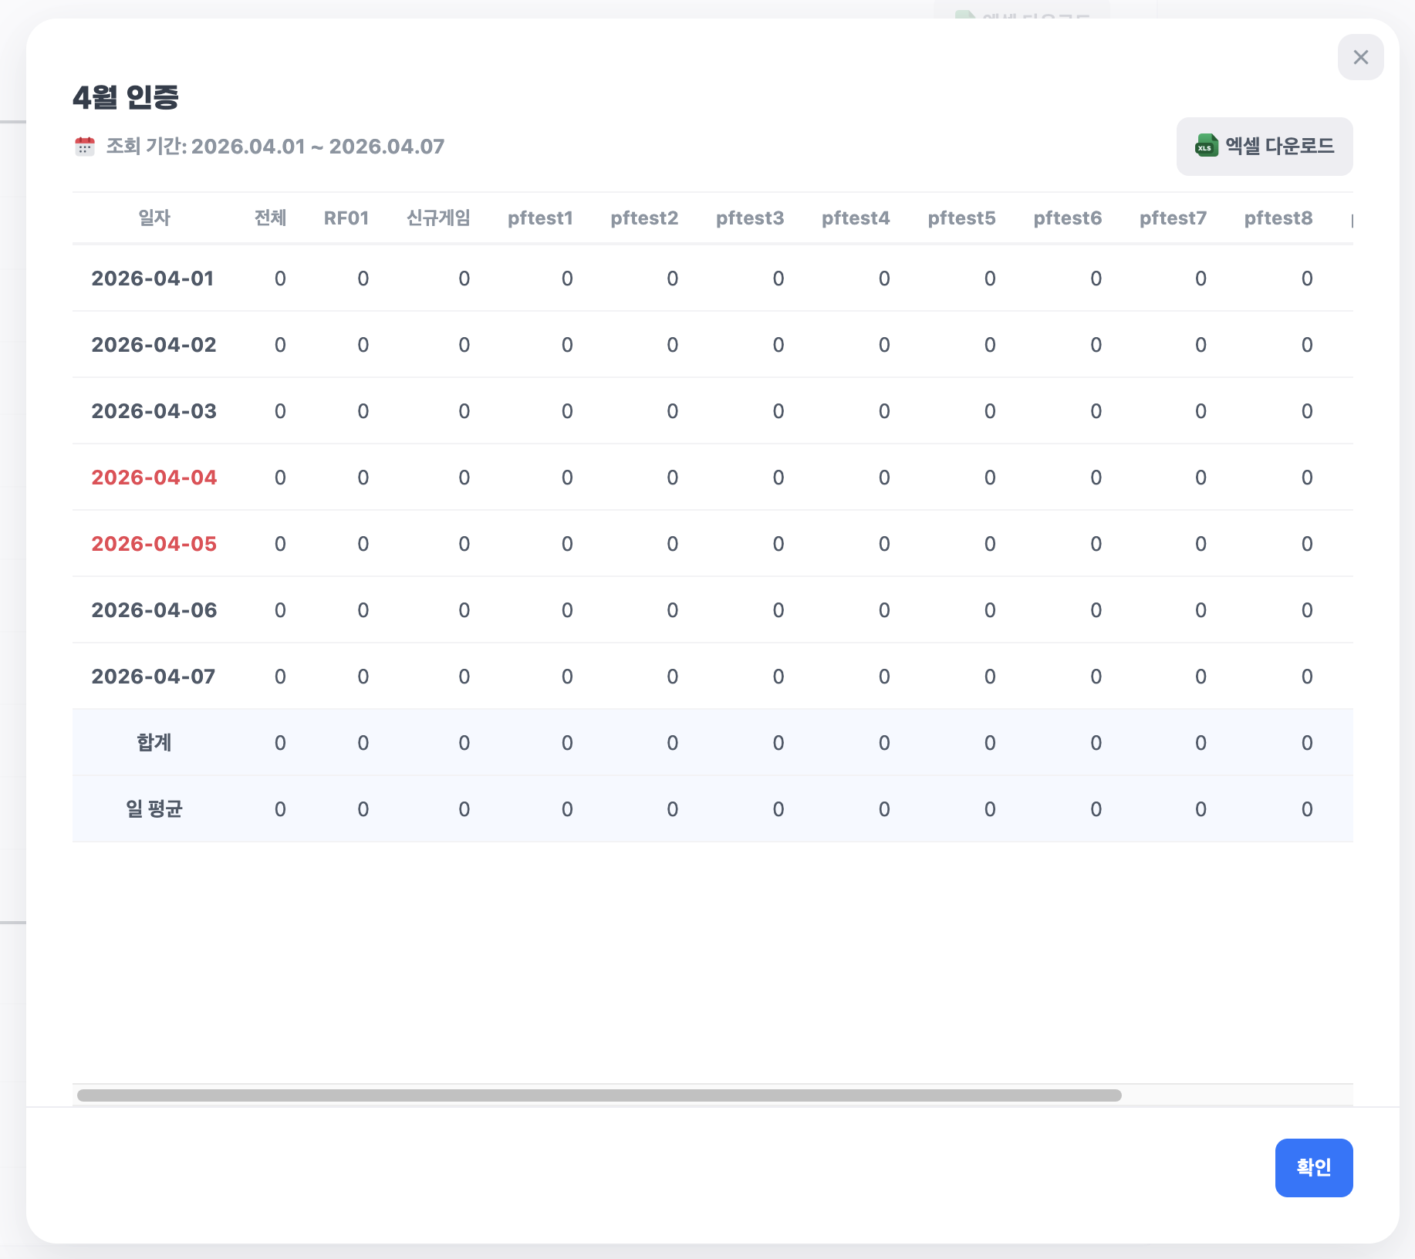Click the horizontal scrollbar under the table

pyautogui.click(x=599, y=1095)
